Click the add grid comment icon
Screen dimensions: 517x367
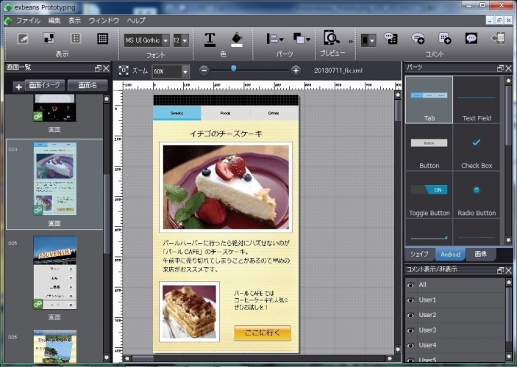tap(444, 38)
